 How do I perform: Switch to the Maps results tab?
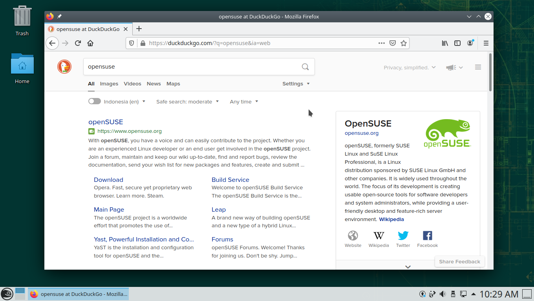[173, 84]
